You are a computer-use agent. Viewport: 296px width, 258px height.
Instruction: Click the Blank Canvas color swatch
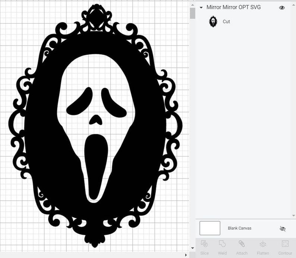210,228
